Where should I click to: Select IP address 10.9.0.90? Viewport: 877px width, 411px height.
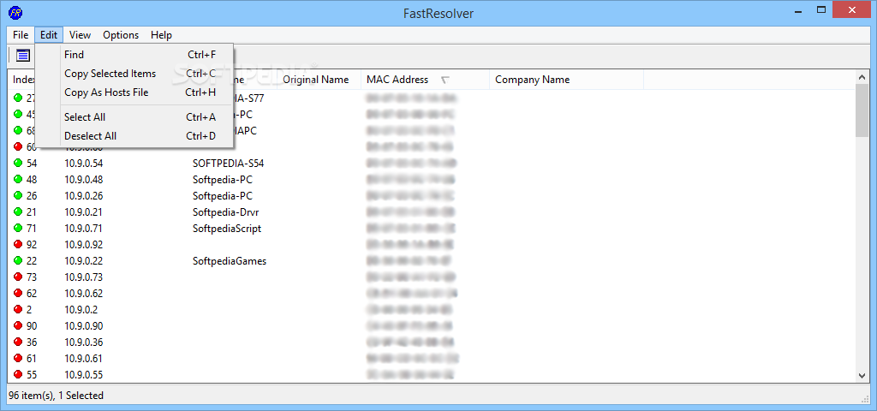pos(84,326)
